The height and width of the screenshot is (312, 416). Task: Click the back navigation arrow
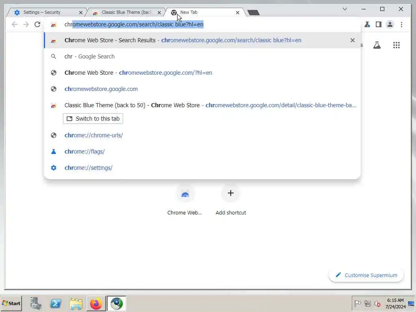(x=15, y=24)
